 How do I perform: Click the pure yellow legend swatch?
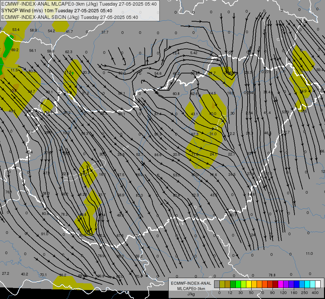coord(249,284)
